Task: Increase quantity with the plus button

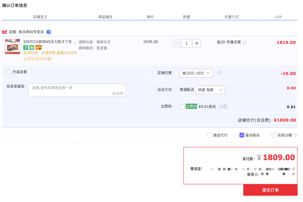Action: point(196,43)
